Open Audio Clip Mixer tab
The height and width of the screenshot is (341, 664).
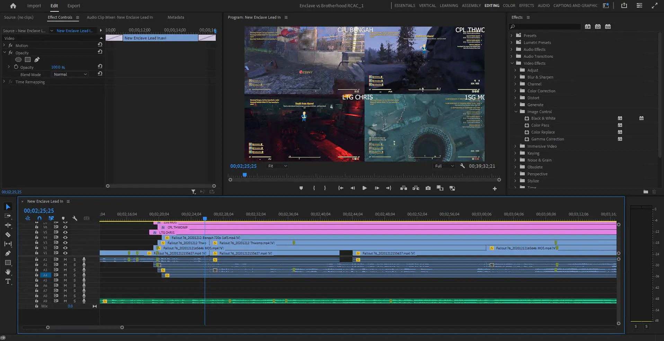click(x=119, y=17)
